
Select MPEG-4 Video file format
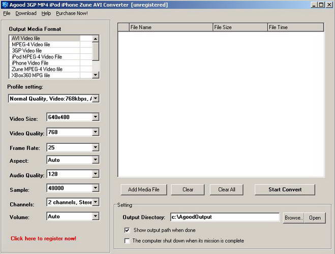[x=45, y=44]
